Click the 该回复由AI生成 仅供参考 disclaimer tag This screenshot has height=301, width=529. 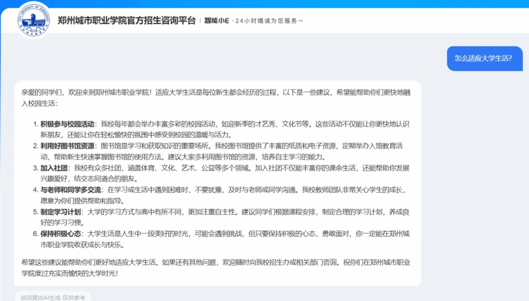point(52,297)
